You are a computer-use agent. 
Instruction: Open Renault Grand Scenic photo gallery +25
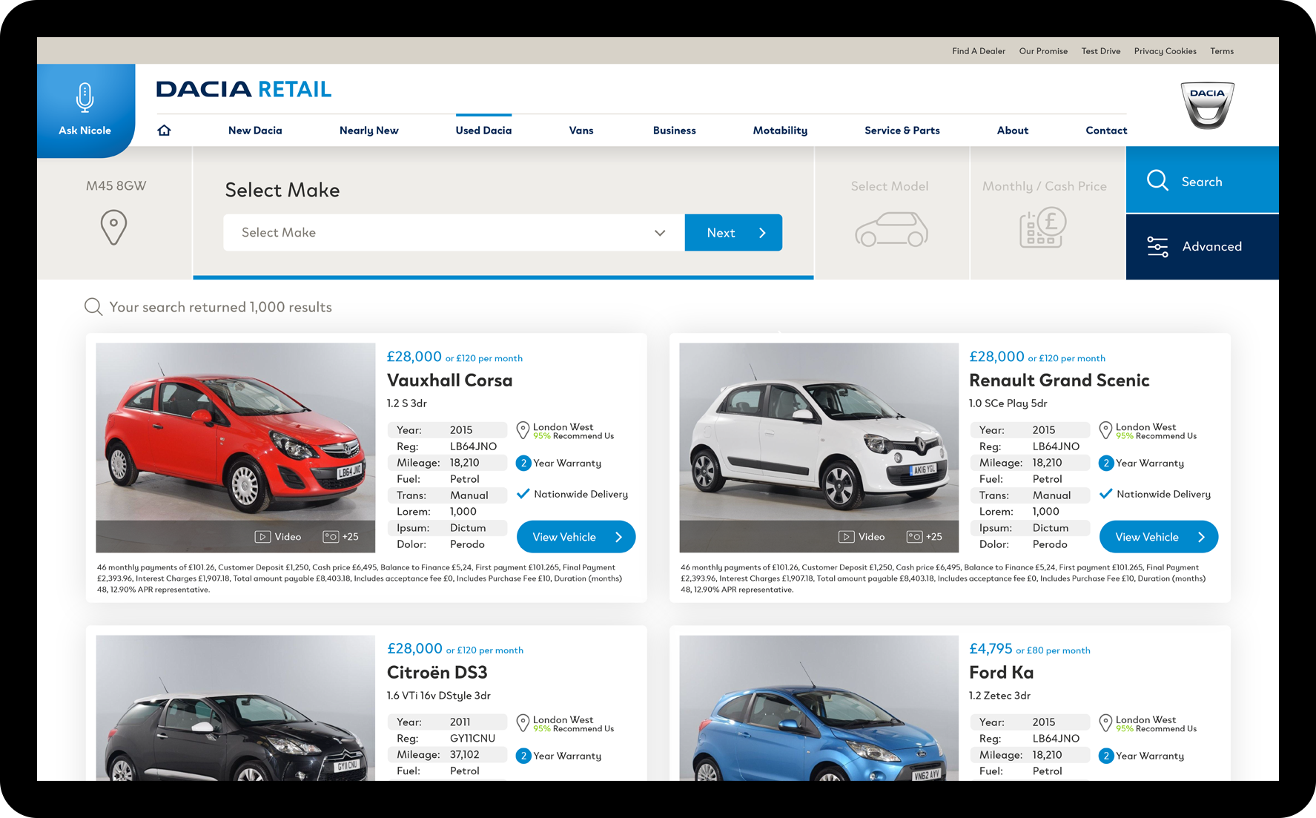[x=924, y=537]
